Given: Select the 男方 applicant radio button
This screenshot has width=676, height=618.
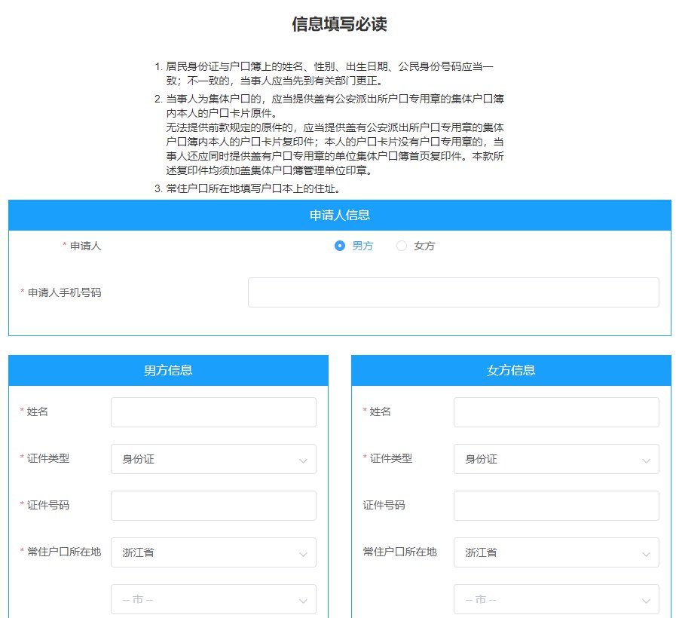Looking at the screenshot, I should pos(340,246).
